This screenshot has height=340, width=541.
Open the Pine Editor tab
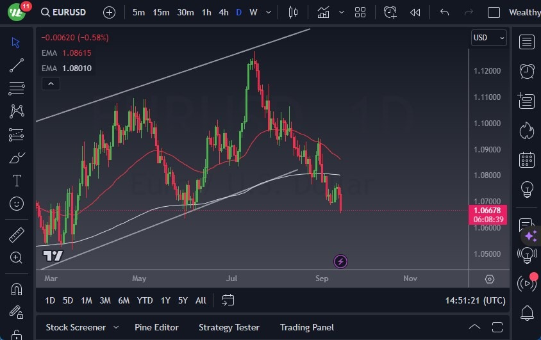156,327
